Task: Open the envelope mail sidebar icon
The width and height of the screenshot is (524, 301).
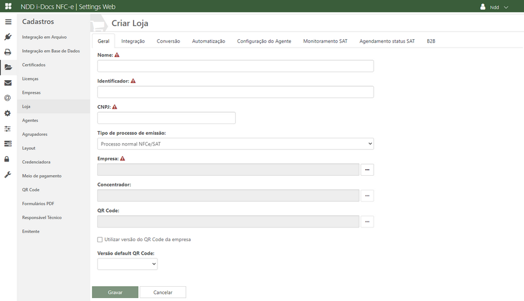Action: pyautogui.click(x=8, y=83)
